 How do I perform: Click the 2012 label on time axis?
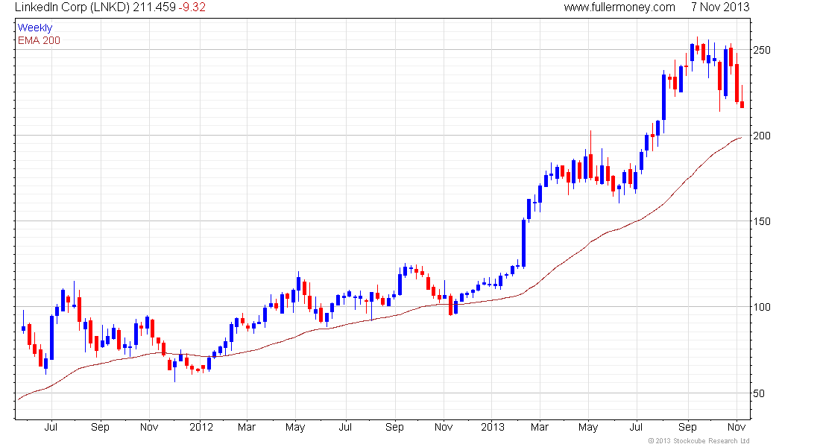201,427
